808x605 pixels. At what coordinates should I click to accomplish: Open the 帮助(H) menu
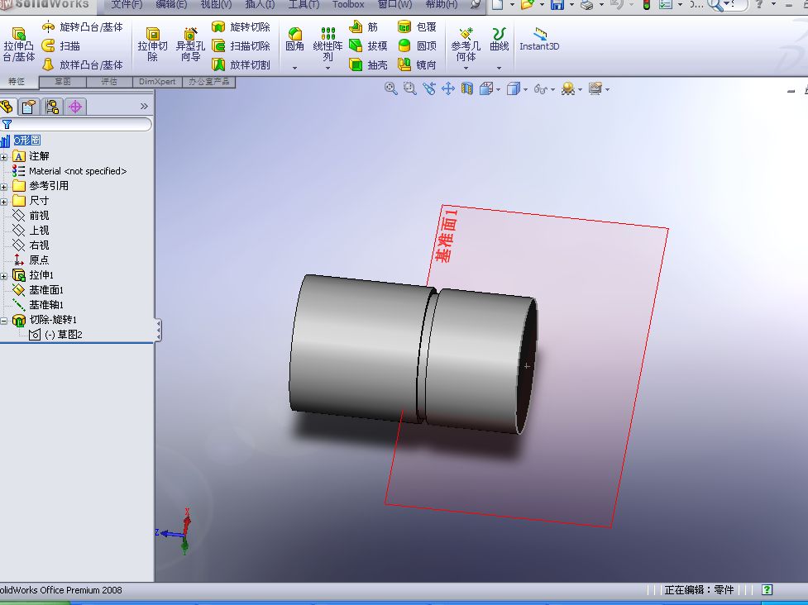click(441, 5)
